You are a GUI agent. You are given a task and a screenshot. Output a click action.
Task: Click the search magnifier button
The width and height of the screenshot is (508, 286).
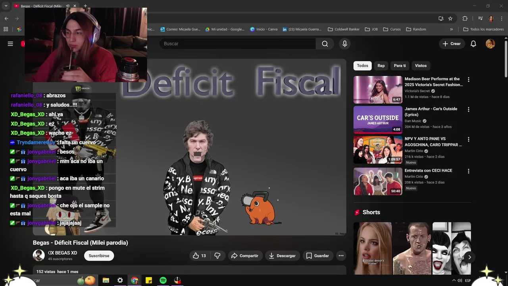point(325,44)
